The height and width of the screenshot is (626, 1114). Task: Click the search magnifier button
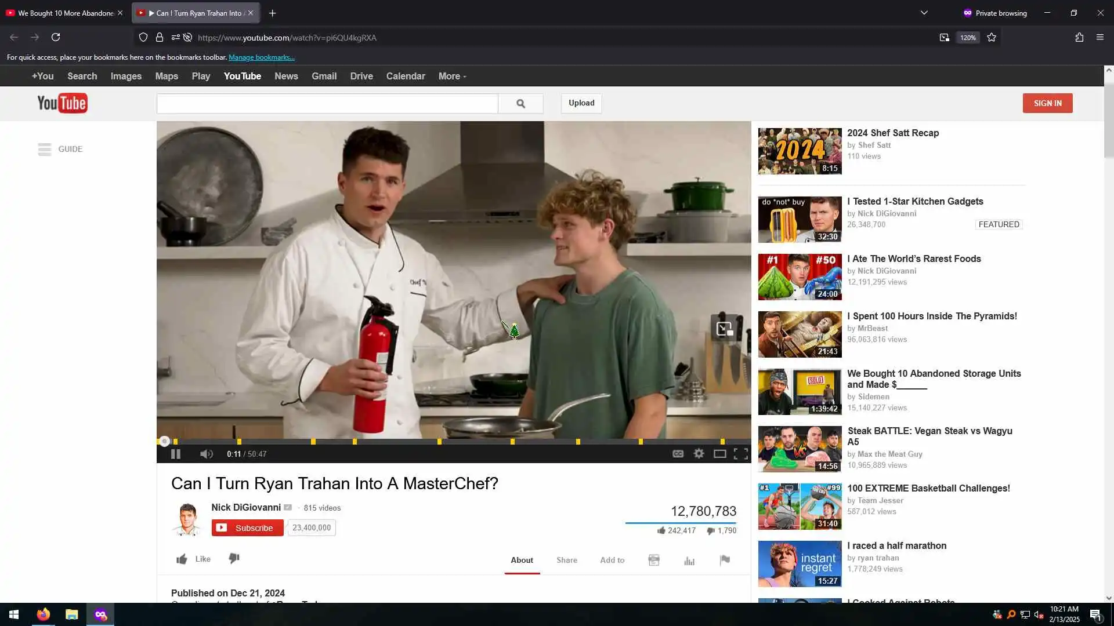click(520, 103)
